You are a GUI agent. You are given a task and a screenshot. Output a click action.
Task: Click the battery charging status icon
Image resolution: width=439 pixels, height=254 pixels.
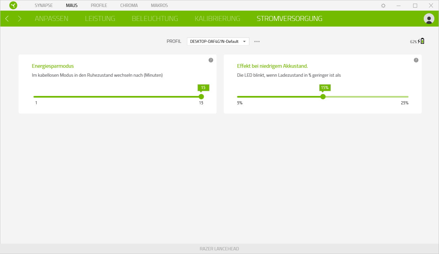421,41
